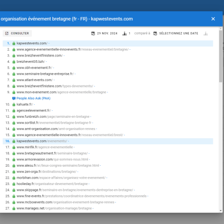Click green padlock next to agenceelevenement.fr
Image resolution: width=224 pixels, height=224 pixels.
pos(14,111)
